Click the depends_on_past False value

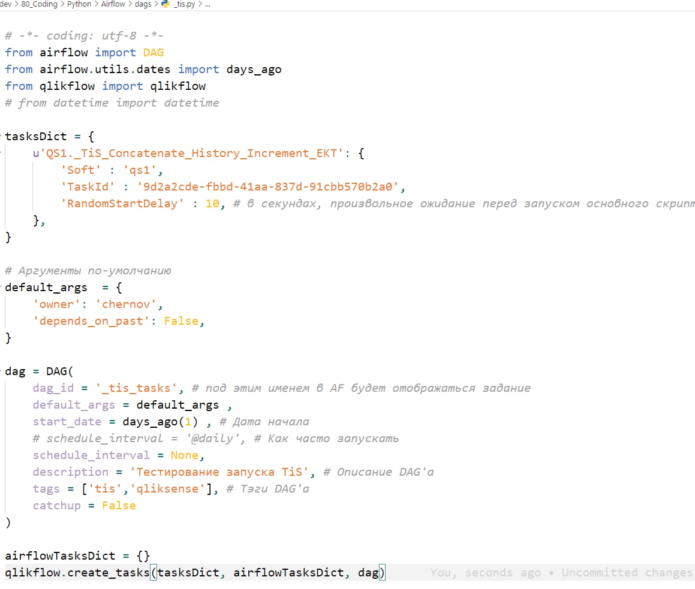(181, 321)
